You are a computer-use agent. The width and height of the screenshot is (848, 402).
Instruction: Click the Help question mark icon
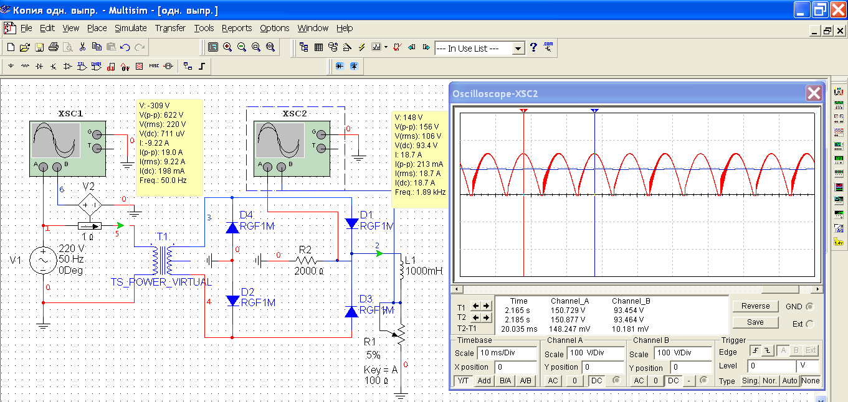[x=533, y=47]
